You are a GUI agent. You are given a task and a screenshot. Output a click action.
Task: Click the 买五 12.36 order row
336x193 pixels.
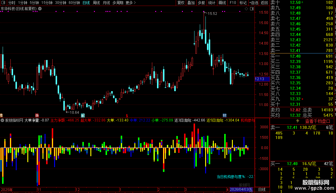(x=302, y=77)
